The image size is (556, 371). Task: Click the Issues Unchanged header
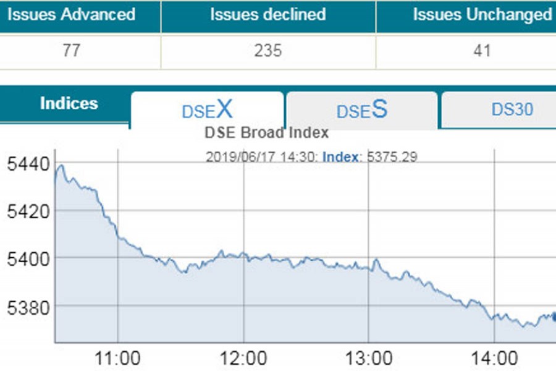(482, 14)
